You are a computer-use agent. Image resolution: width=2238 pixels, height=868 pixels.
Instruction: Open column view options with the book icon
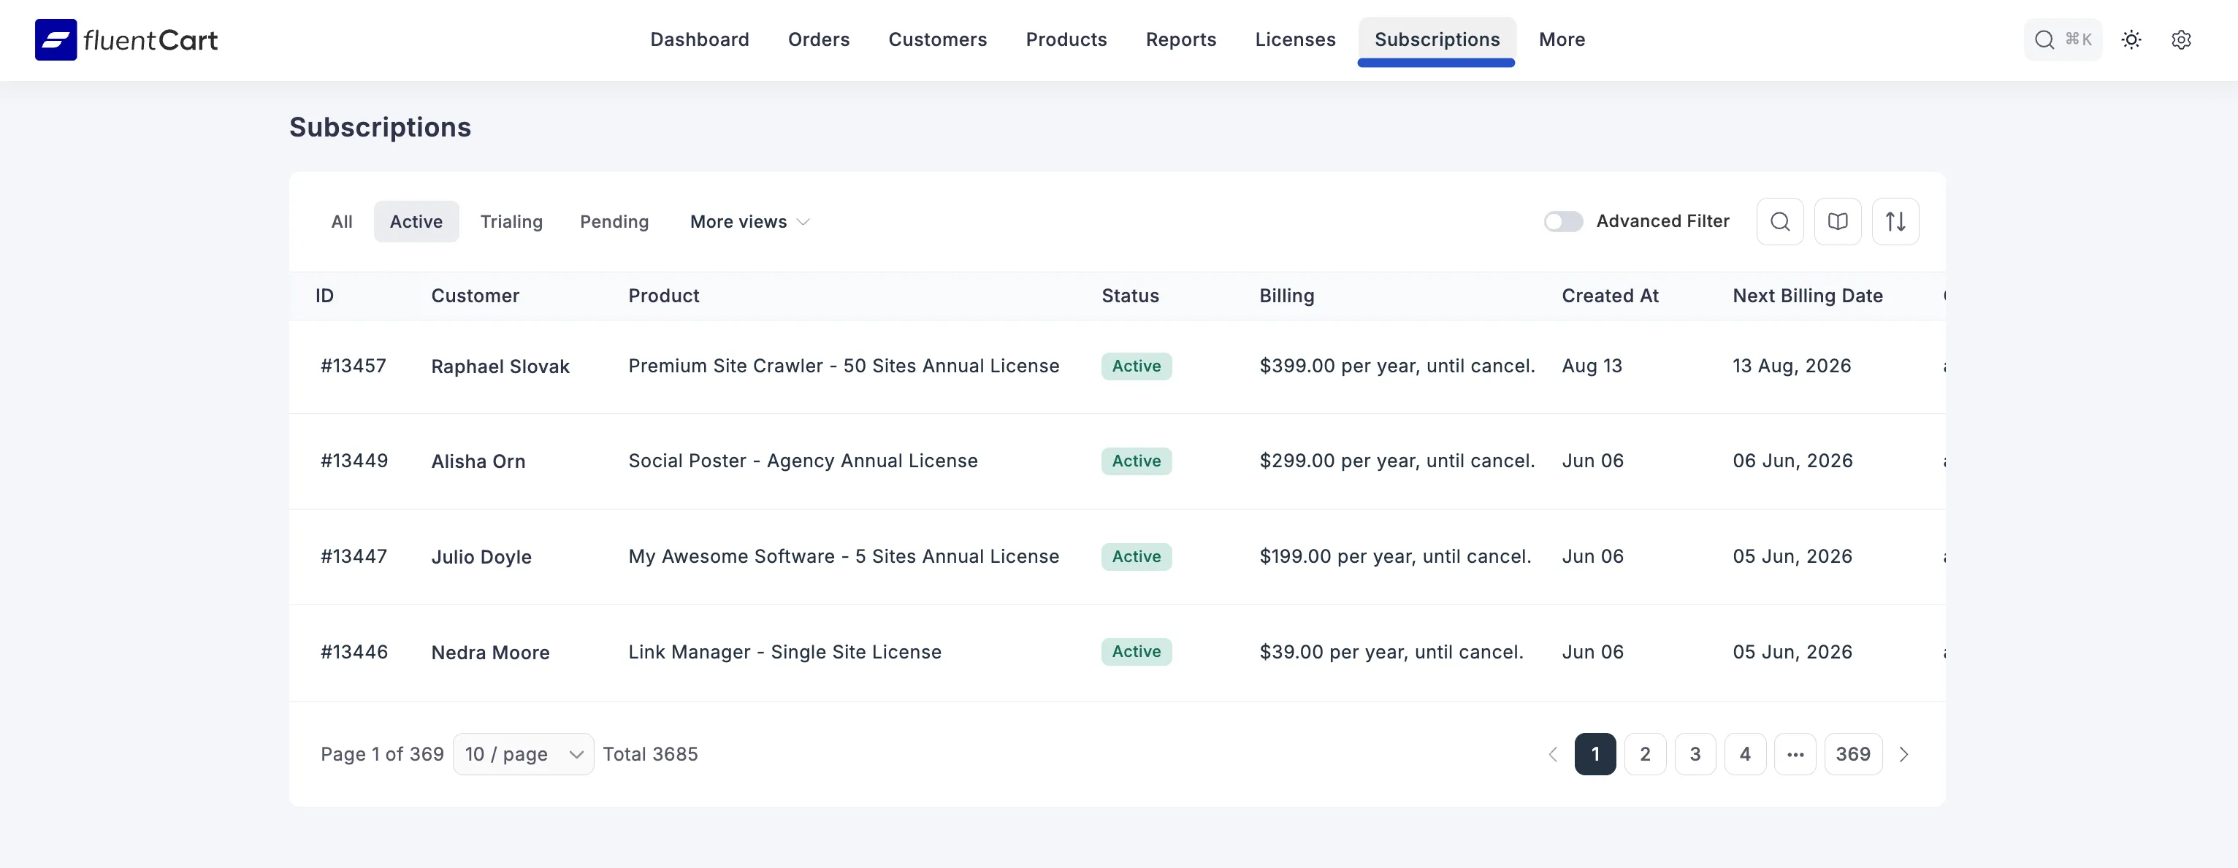pyautogui.click(x=1838, y=221)
